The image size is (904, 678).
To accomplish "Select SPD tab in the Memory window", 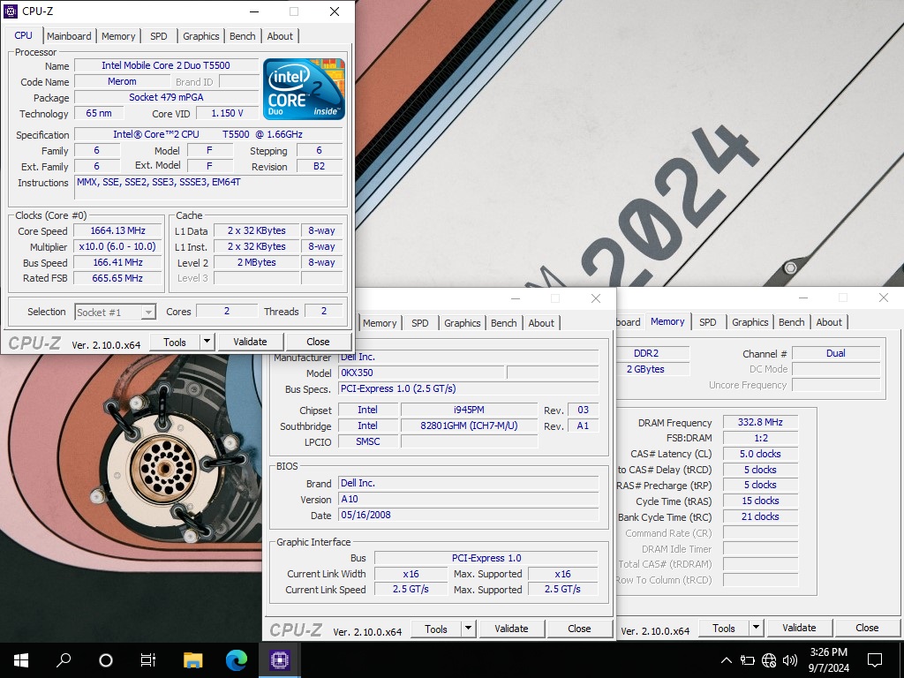I will pyautogui.click(x=708, y=322).
